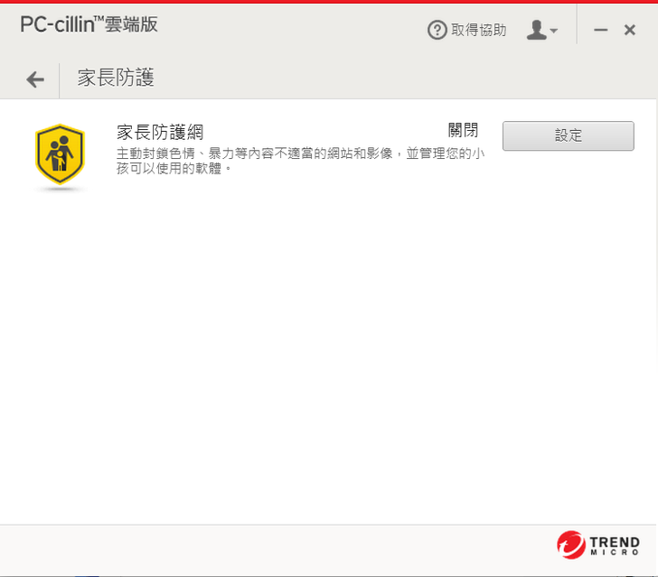Click the 家長防護網 description paragraph
The image size is (658, 577).
(x=300, y=161)
